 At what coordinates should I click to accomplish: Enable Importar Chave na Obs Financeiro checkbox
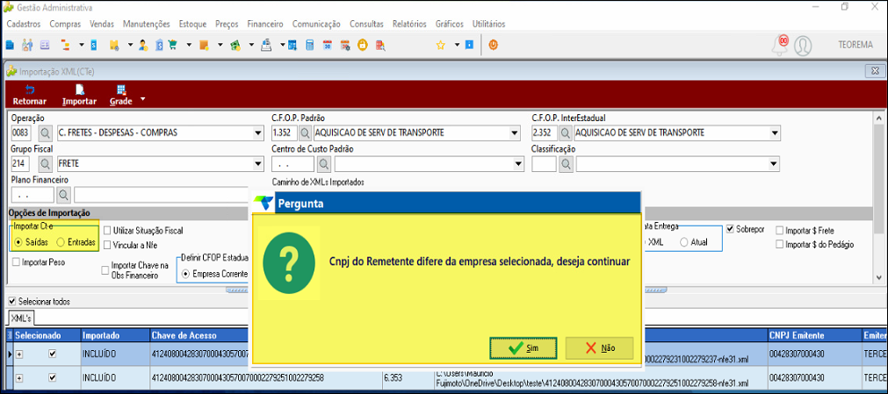[x=105, y=270]
